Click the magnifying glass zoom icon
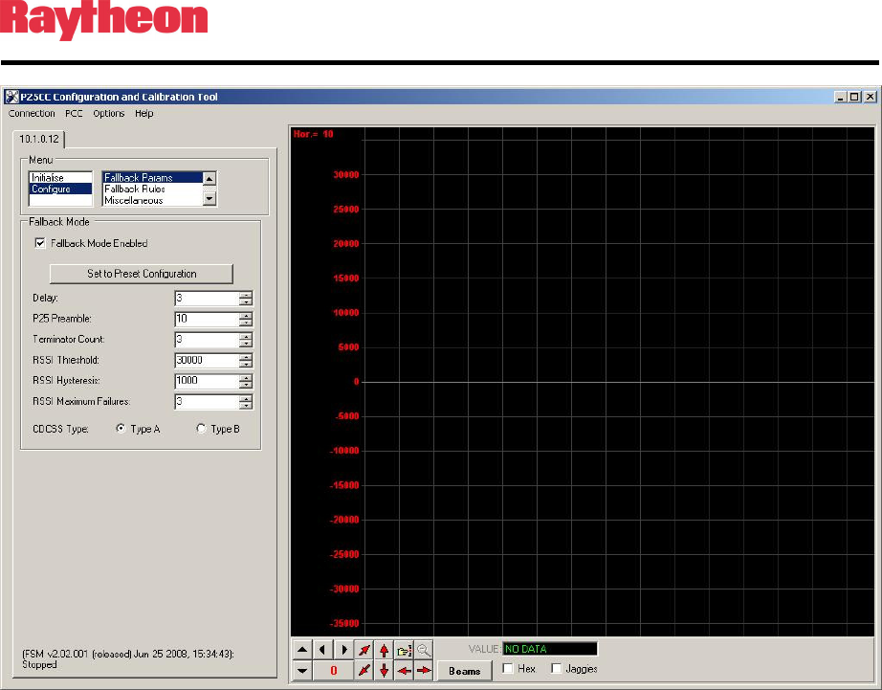This screenshot has width=882, height=690. (x=424, y=650)
